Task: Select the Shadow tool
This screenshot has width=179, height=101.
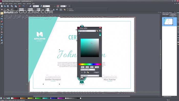Action: coord(2,37)
